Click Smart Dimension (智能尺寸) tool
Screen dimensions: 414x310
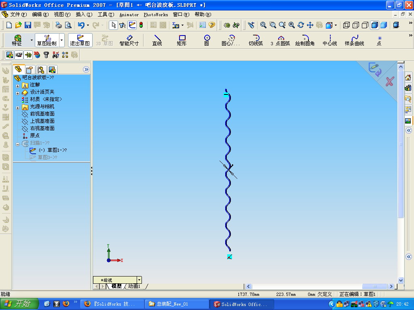[x=129, y=40]
